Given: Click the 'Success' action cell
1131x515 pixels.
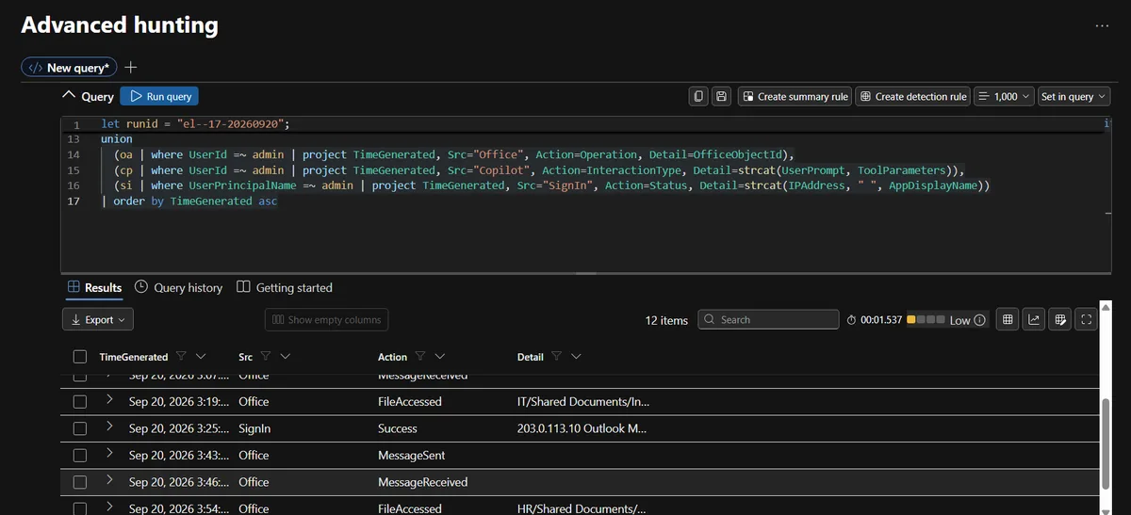Looking at the screenshot, I should coord(398,428).
